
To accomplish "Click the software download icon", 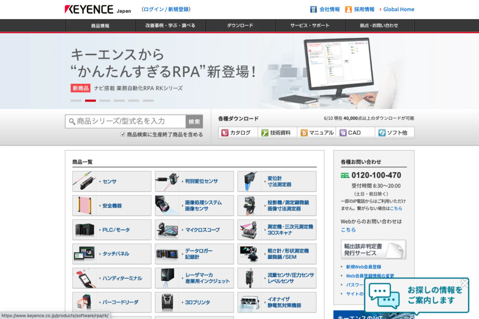I will click(x=382, y=133).
